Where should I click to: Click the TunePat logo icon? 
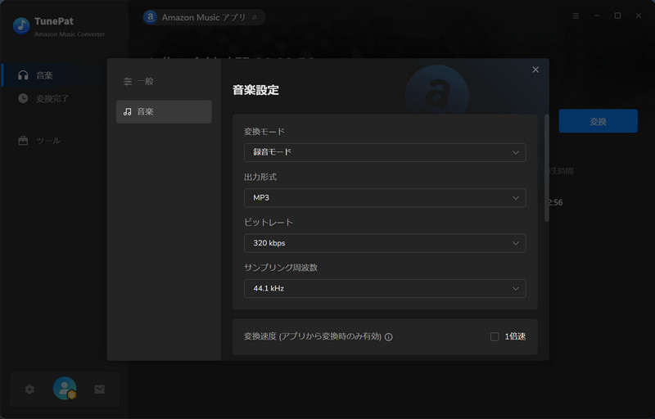(21, 26)
